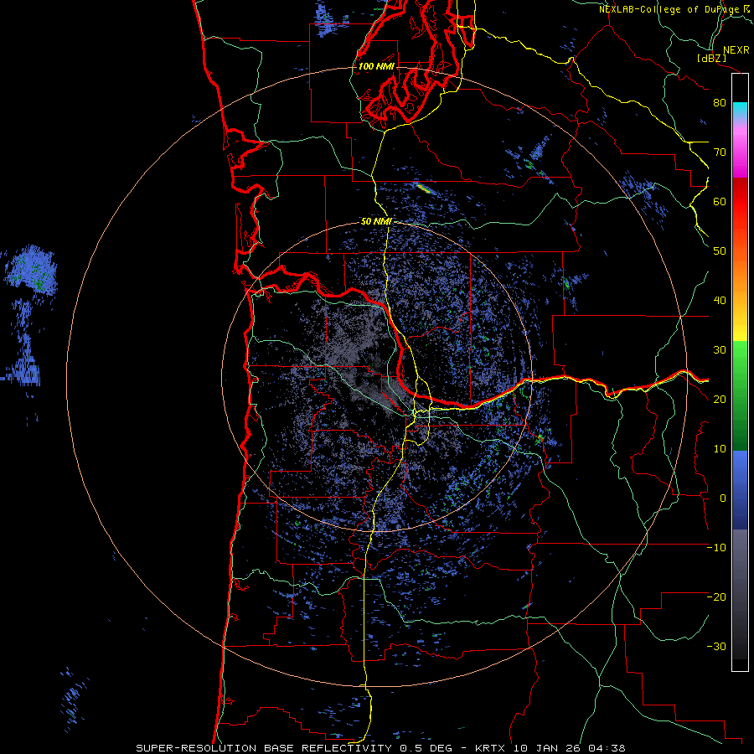Click the NEXR dBZ legend title
The width and height of the screenshot is (754, 754).
723,54
